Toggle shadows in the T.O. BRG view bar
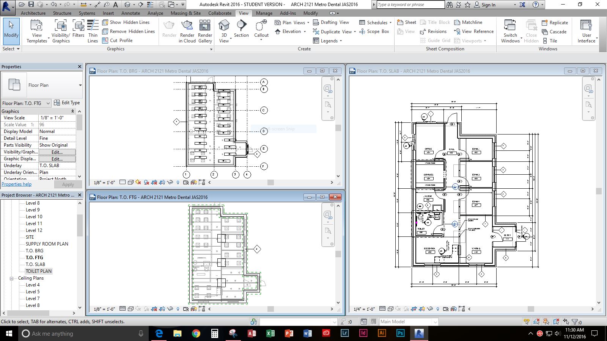 tap(146, 183)
